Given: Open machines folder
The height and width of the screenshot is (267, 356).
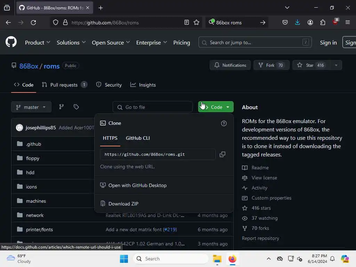Looking at the screenshot, I should pyautogui.click(x=36, y=201).
